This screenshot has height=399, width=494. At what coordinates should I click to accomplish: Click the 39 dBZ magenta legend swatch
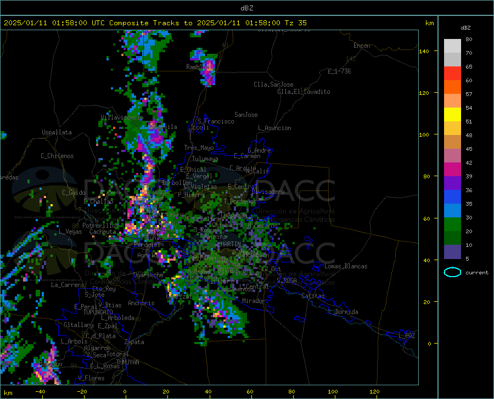pyautogui.click(x=452, y=170)
